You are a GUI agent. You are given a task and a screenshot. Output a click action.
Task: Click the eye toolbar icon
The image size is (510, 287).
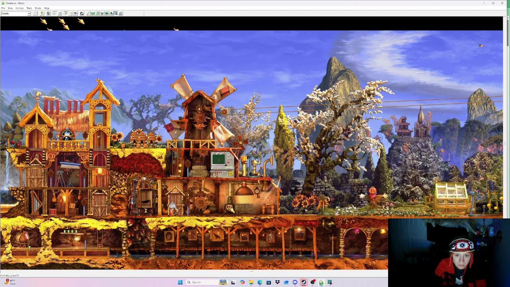tap(75, 14)
